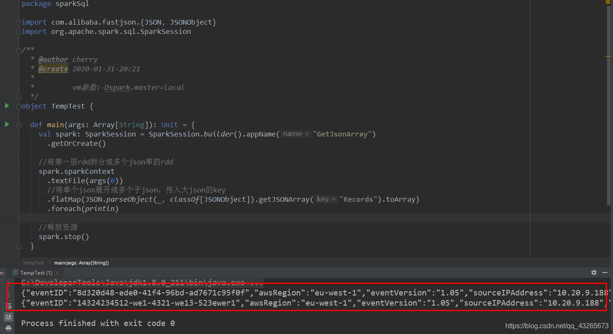The width and height of the screenshot is (613, 334).
Task: Click the @author doc tag
Action: point(53,59)
